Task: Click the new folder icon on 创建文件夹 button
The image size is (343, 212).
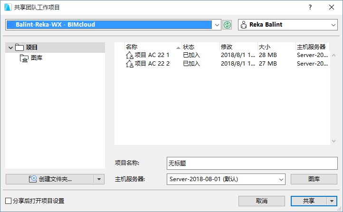Action: (33, 179)
